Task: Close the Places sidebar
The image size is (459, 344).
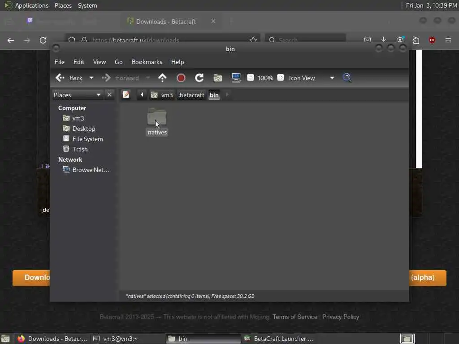Action: click(x=109, y=95)
